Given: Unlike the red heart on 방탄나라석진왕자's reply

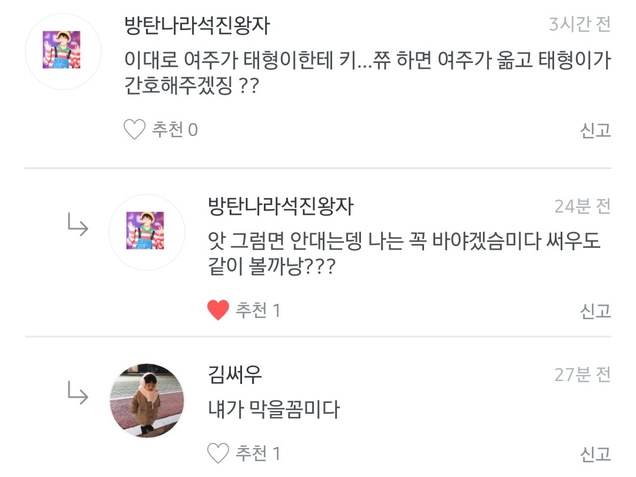Looking at the screenshot, I should coord(218,310).
